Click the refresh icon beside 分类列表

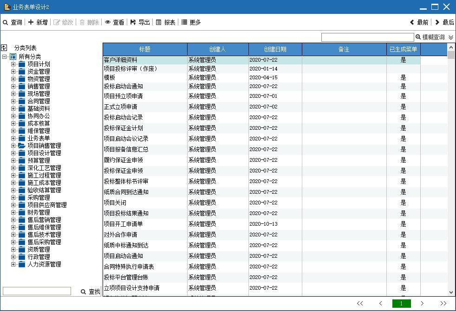pos(4,47)
